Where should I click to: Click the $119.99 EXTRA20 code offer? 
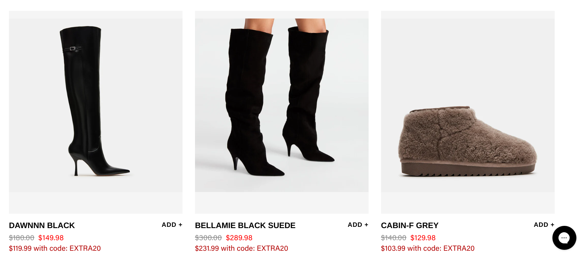tap(55, 248)
